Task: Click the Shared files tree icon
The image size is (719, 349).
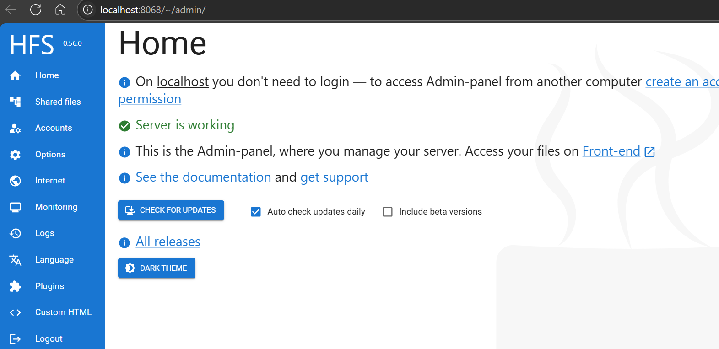Action: pyautogui.click(x=15, y=102)
